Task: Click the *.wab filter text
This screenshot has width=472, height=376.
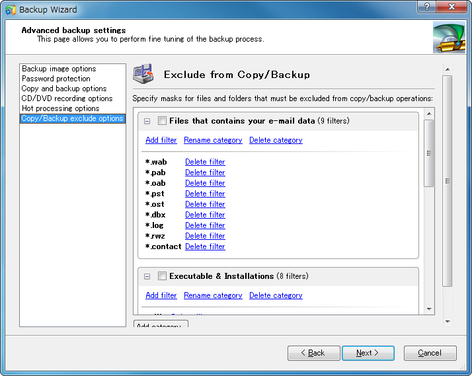Action: tap(156, 162)
